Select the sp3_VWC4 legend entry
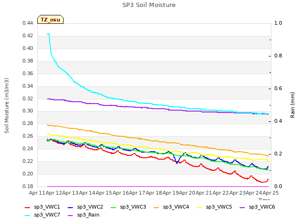This screenshot has height=224, width=299. point(171,207)
